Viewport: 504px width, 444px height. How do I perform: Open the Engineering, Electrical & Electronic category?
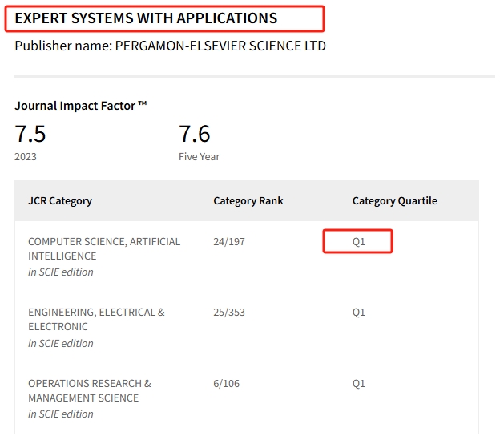point(96,319)
